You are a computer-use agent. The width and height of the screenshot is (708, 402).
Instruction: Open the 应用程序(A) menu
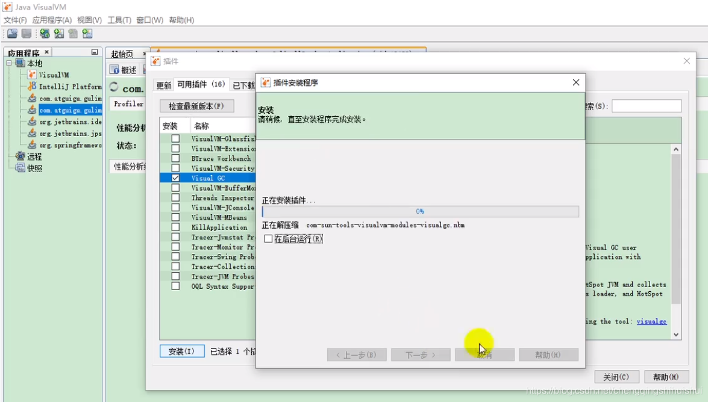point(52,20)
